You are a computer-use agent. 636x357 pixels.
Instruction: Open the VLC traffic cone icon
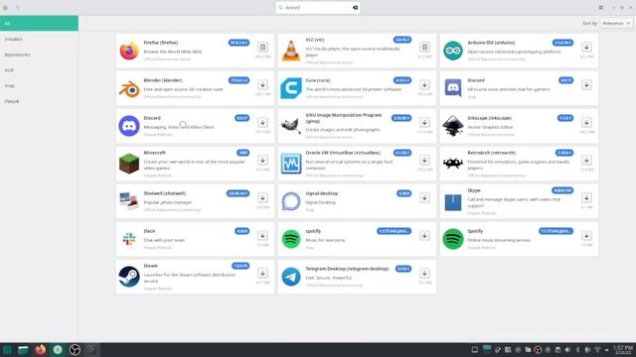291,51
